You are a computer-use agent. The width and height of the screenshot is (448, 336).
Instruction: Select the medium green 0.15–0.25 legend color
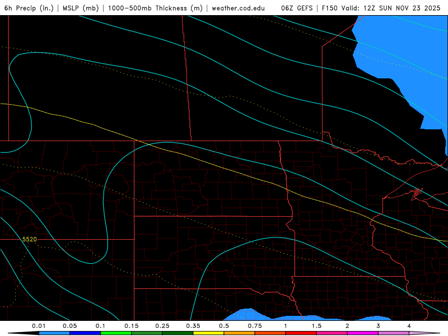click(147, 333)
